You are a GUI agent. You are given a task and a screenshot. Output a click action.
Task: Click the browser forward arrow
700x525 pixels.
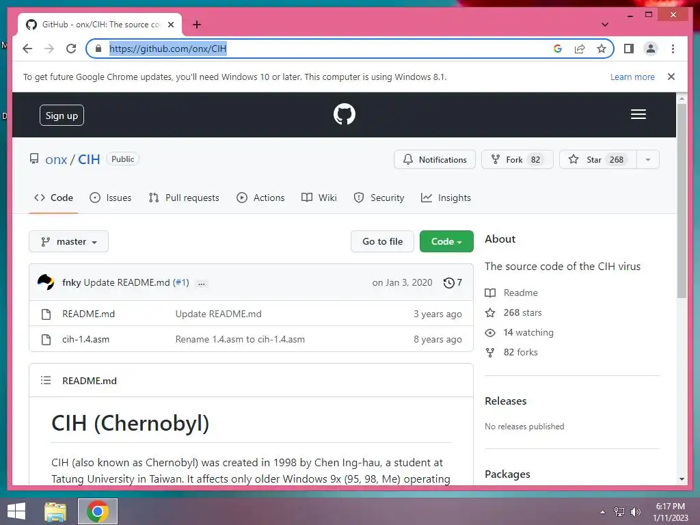49,49
